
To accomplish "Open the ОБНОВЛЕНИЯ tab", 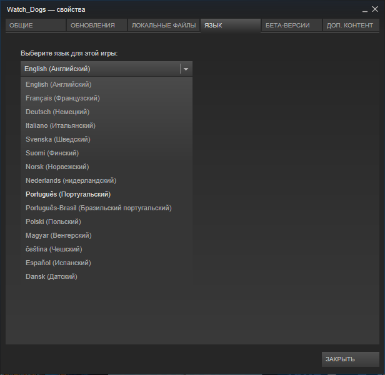I will click(x=97, y=25).
